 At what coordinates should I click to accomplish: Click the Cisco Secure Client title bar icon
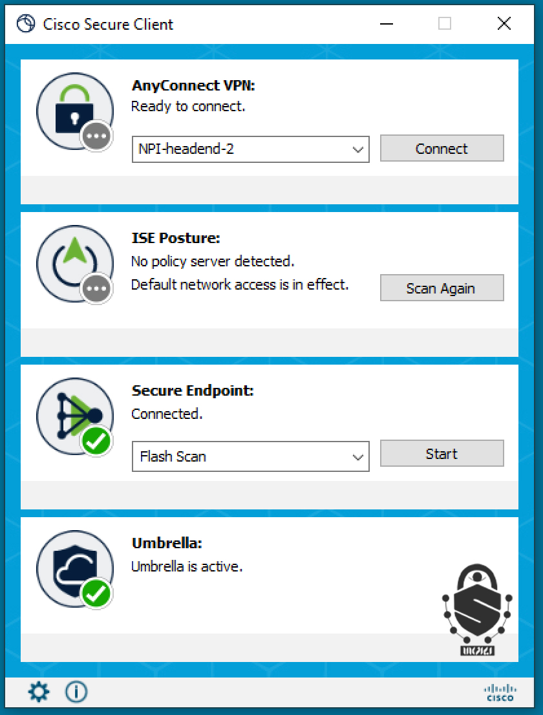click(x=25, y=24)
